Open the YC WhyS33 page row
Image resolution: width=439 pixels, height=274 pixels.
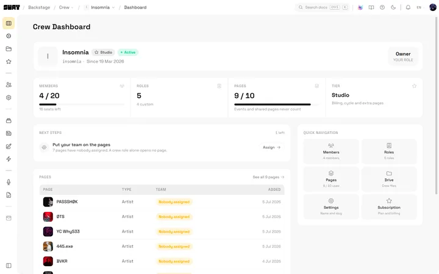click(162, 231)
